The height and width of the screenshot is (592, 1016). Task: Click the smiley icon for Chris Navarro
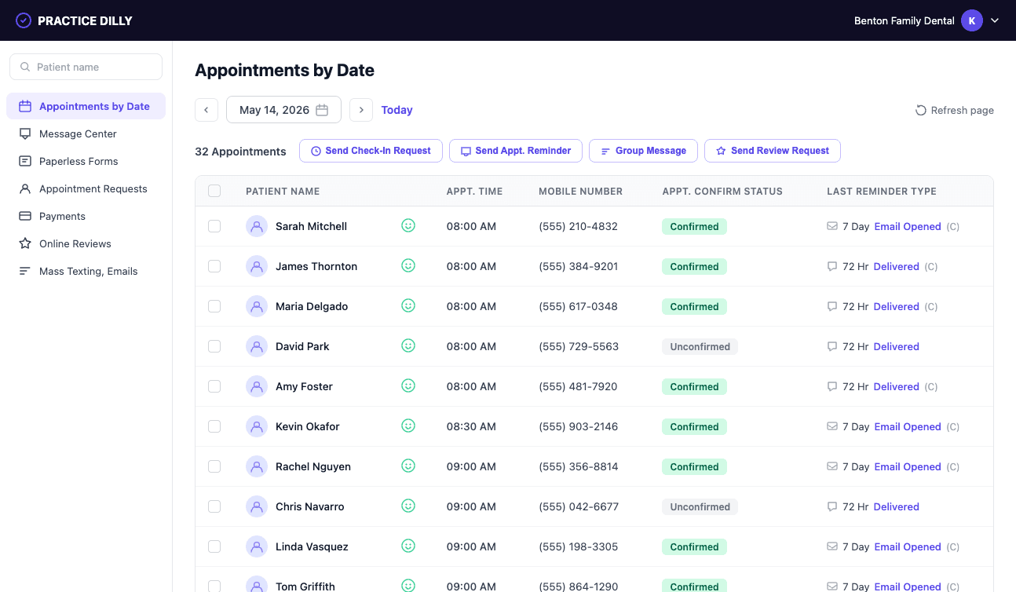[x=408, y=506]
